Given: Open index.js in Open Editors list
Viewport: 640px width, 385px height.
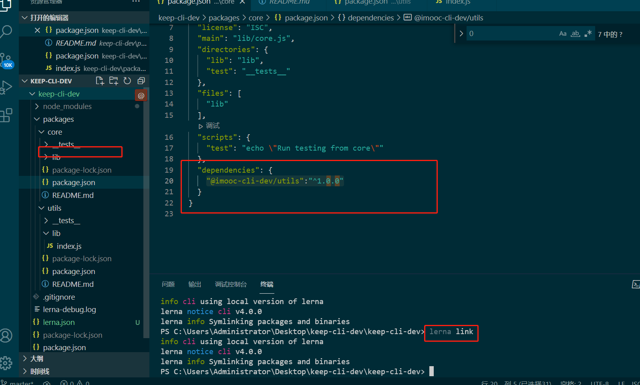Looking at the screenshot, I should [x=84, y=69].
